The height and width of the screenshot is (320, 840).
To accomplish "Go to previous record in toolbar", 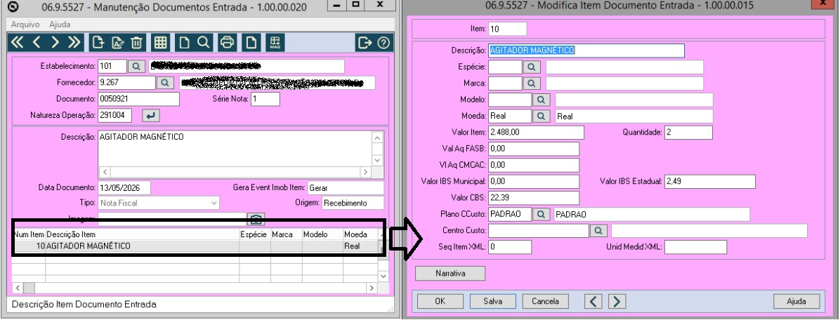I will [36, 42].
